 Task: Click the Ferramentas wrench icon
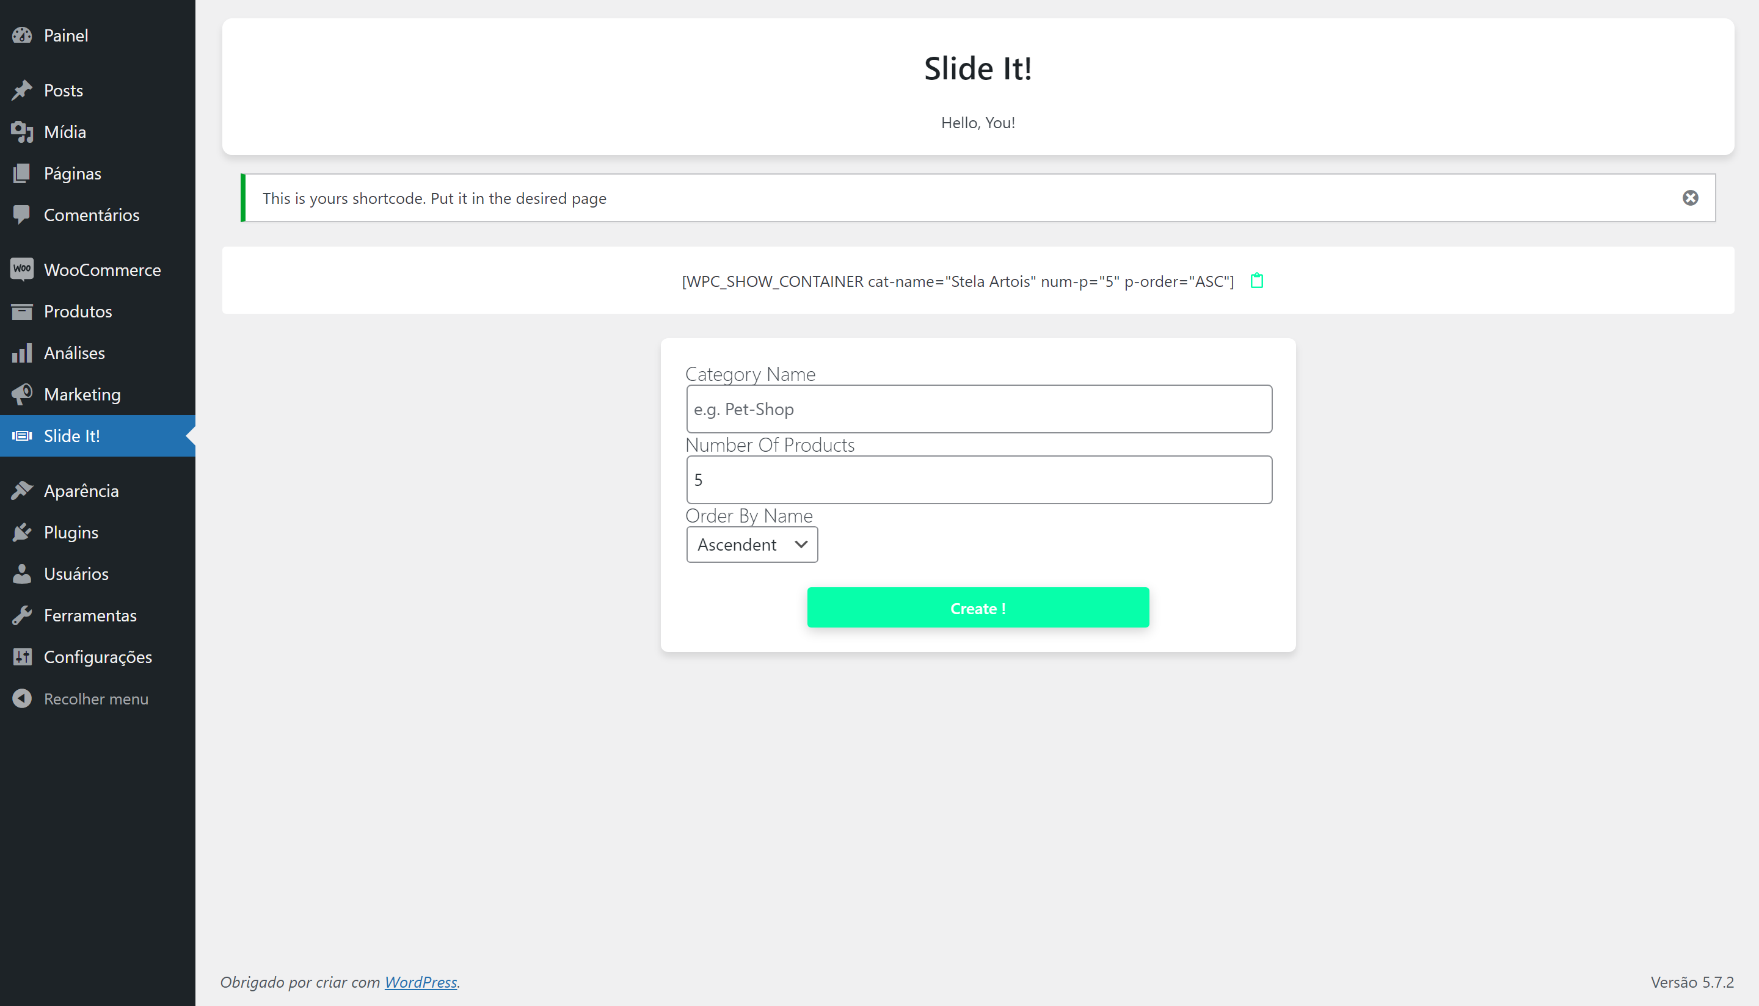pyautogui.click(x=22, y=615)
